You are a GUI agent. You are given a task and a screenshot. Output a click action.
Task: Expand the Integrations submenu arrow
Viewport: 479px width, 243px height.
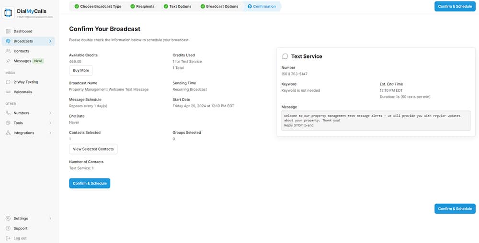coord(50,133)
